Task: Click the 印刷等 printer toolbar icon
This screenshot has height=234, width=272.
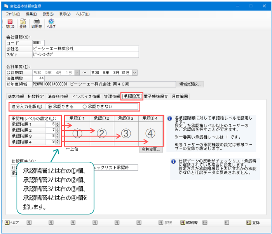Action: coord(37,23)
